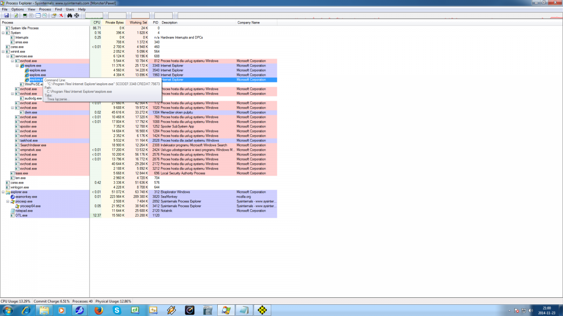This screenshot has height=316, width=563.
Task: Launch Firefox from the taskbar
Action: click(99, 310)
